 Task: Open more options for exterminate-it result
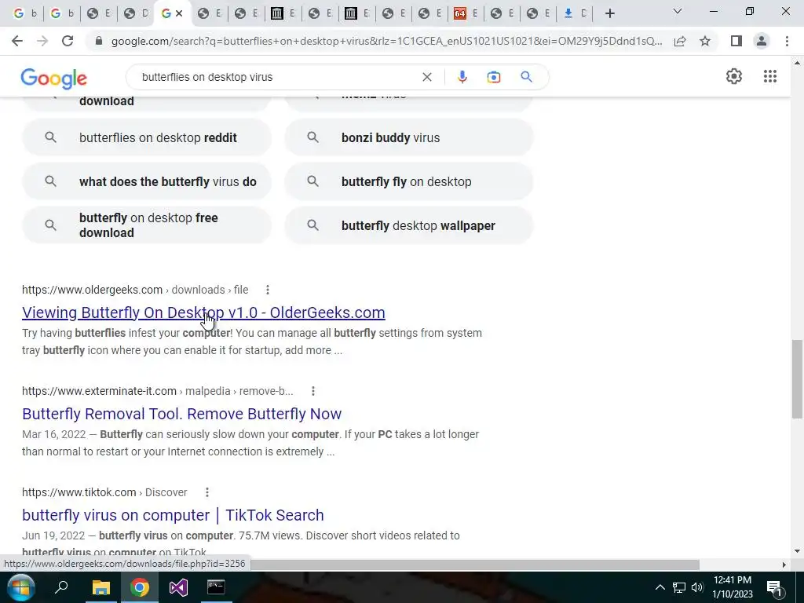[x=313, y=391]
